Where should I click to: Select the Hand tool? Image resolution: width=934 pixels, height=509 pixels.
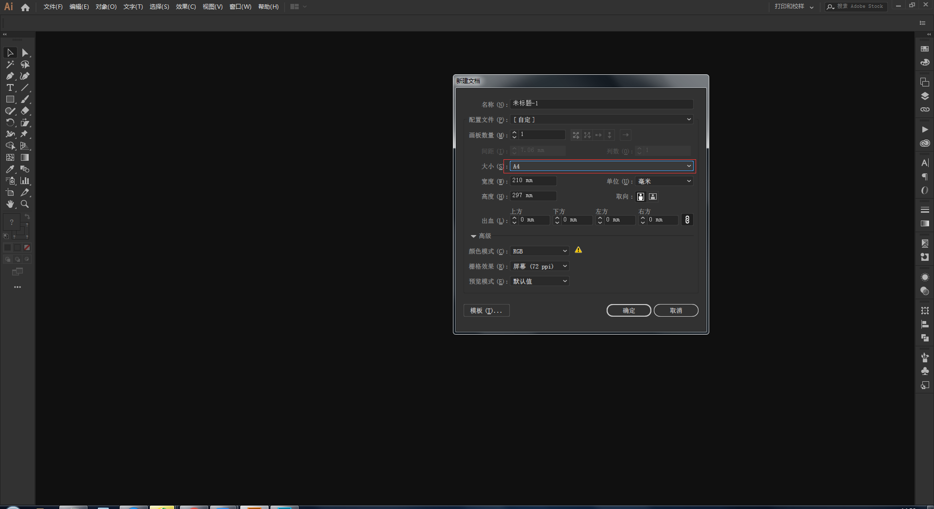tap(10, 204)
